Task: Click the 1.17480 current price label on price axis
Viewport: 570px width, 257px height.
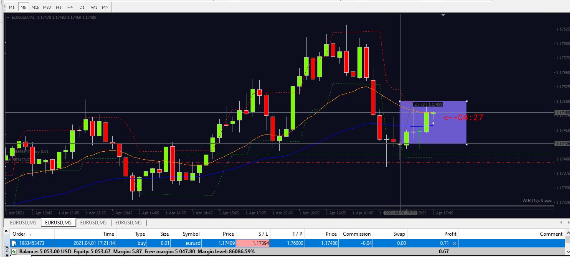Action: 562,113
